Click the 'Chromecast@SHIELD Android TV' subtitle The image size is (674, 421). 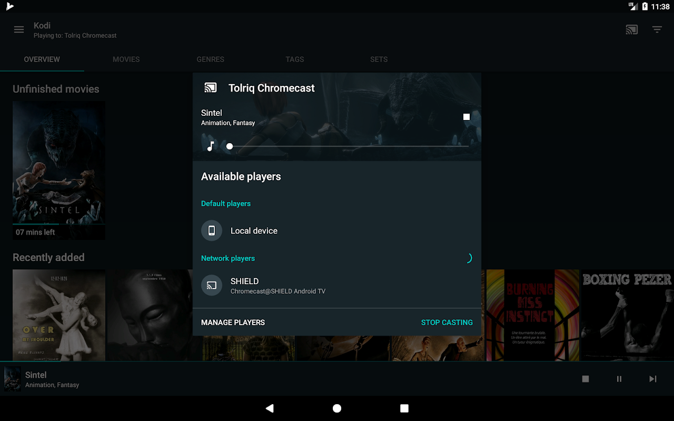pos(278,291)
